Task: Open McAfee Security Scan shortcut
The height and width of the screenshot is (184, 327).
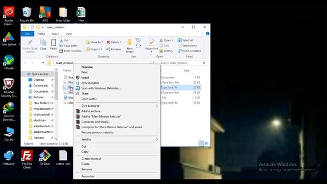Action: [x=9, y=88]
